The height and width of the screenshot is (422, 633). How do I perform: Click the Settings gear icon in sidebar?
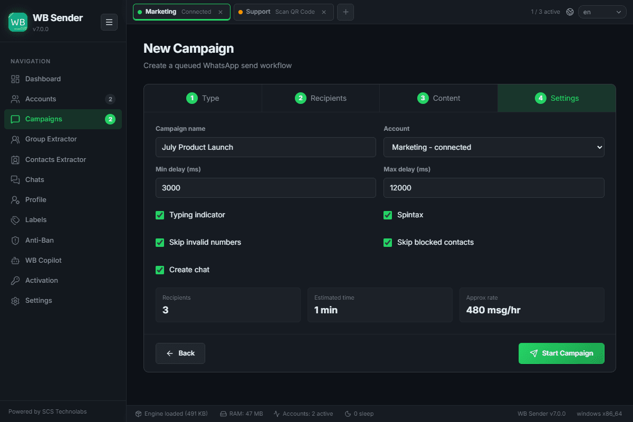(15, 301)
